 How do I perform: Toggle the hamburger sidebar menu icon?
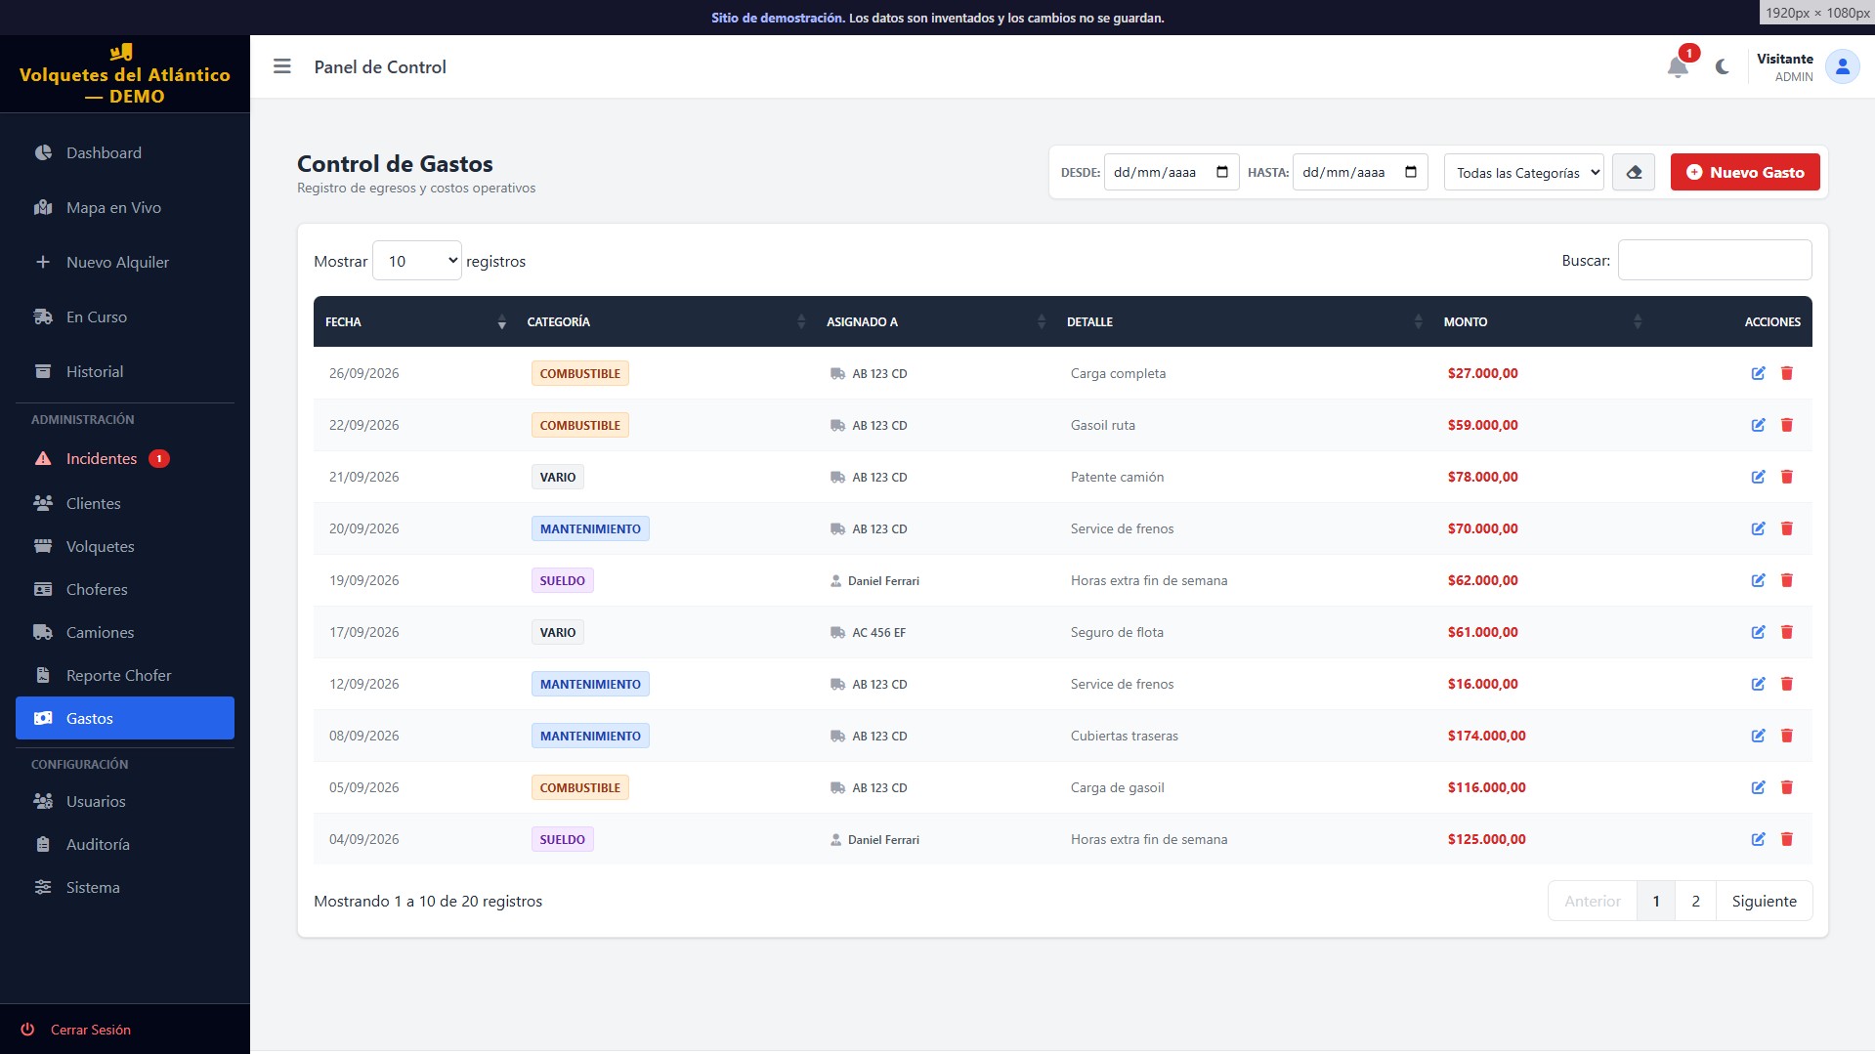pyautogui.click(x=281, y=66)
